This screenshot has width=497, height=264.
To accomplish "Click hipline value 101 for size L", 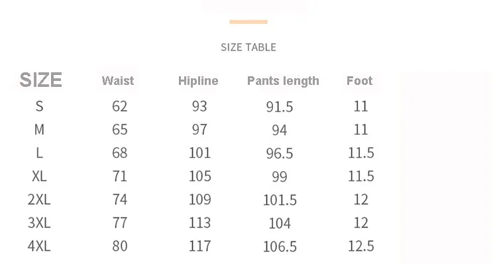I will click(199, 153).
